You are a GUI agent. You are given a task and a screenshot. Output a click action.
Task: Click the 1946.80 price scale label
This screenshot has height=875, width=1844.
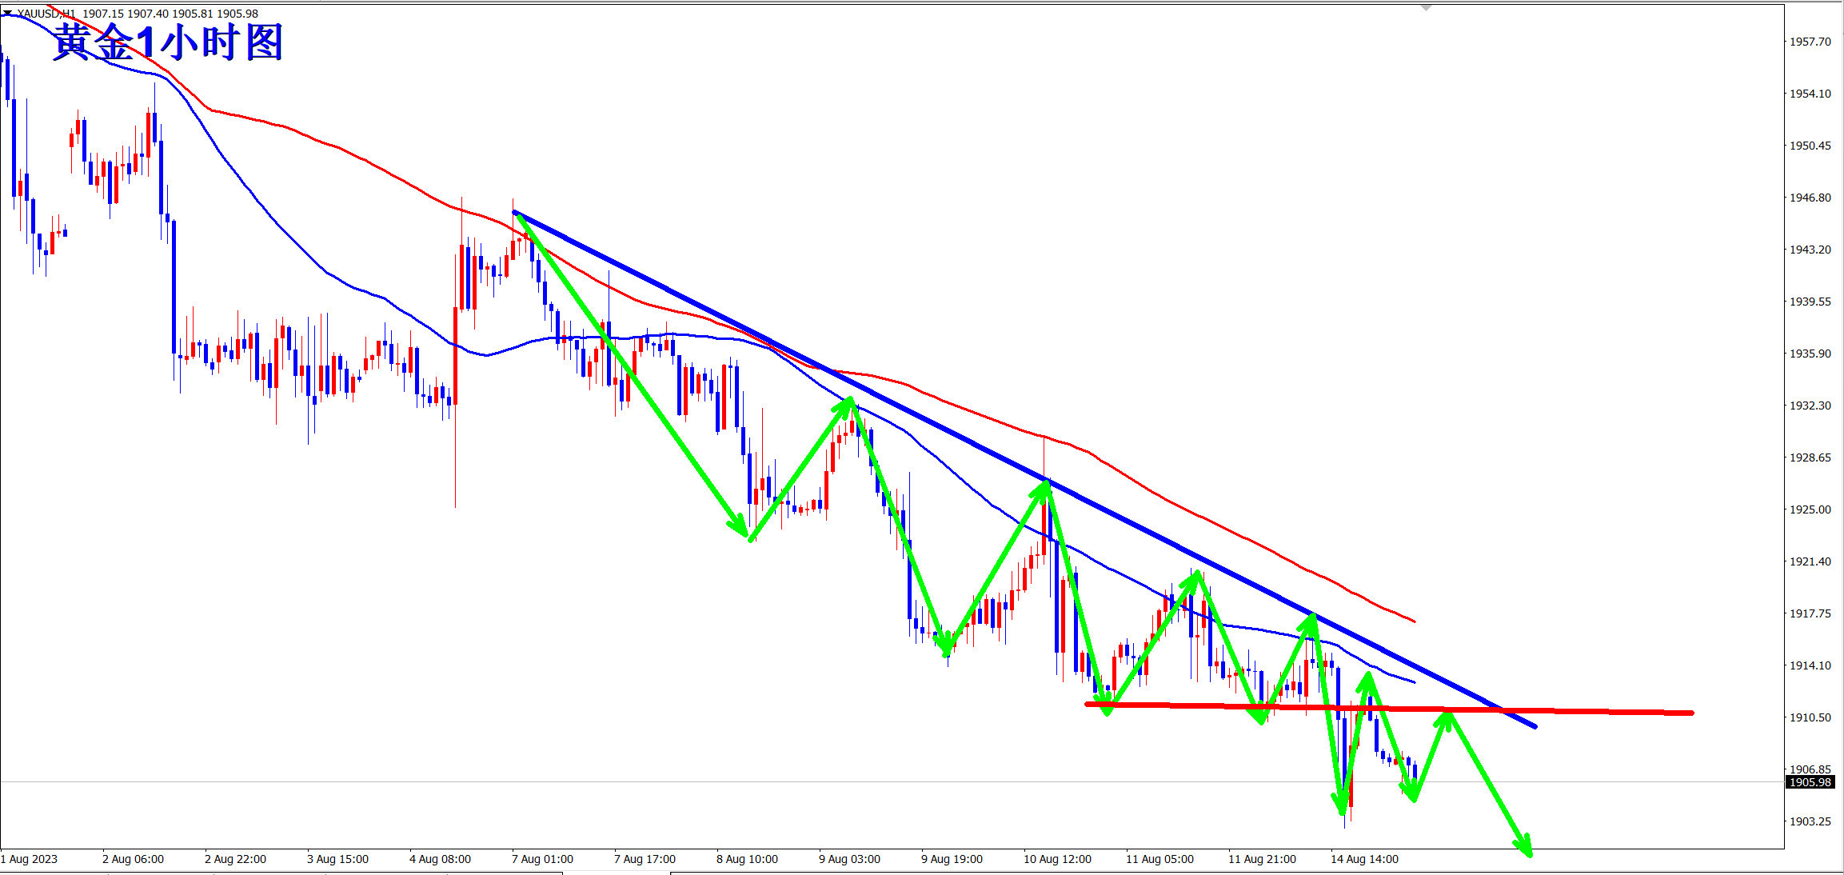click(1810, 198)
